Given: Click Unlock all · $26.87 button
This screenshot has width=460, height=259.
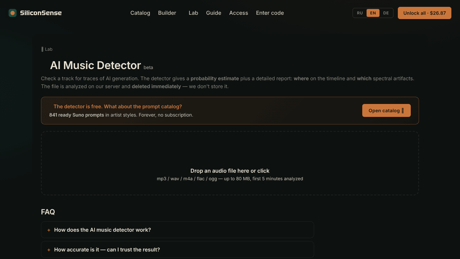Looking at the screenshot, I should click(424, 13).
